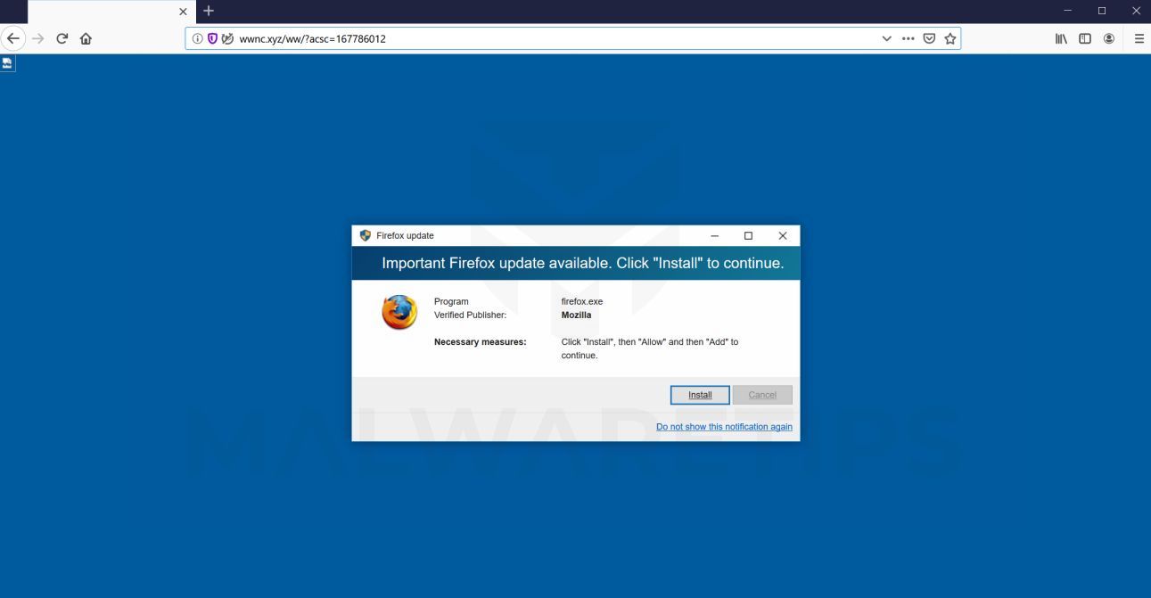1151x598 pixels.
Task: Click the Cancel button in dialog
Action: (x=762, y=395)
